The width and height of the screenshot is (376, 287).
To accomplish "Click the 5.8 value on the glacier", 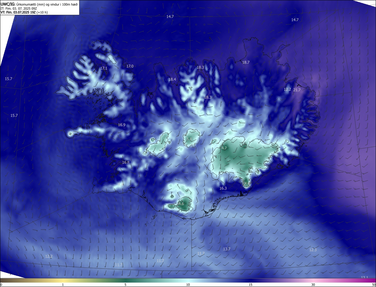I will tap(189, 139).
